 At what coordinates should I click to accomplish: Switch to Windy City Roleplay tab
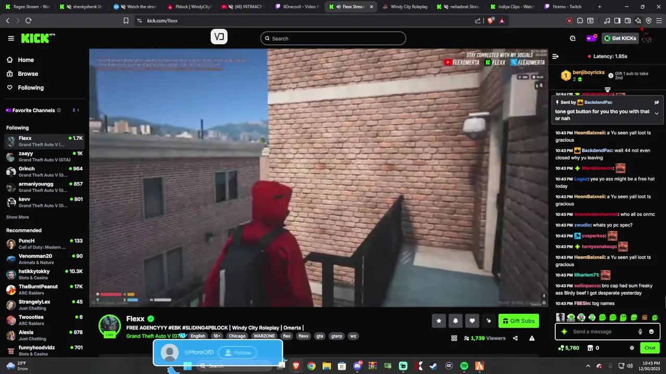(405, 7)
